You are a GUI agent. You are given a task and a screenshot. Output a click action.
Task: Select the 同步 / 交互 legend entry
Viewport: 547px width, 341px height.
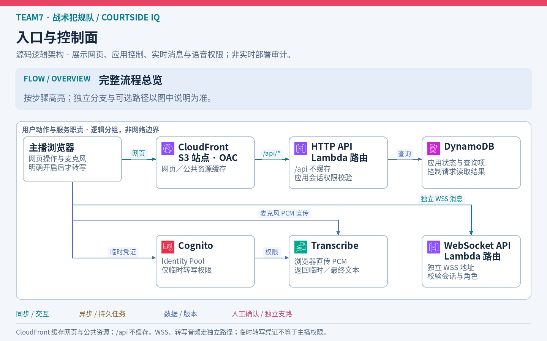click(32, 314)
